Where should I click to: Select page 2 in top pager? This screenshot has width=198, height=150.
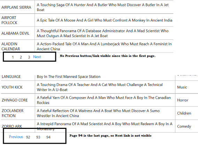[x=21, y=57]
